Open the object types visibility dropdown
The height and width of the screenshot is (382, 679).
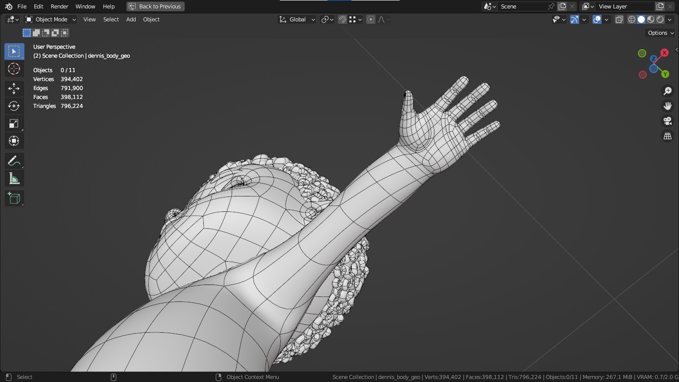559,19
